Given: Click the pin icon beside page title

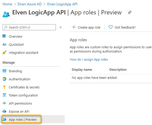Looking at the screenshot, I should [130, 12].
